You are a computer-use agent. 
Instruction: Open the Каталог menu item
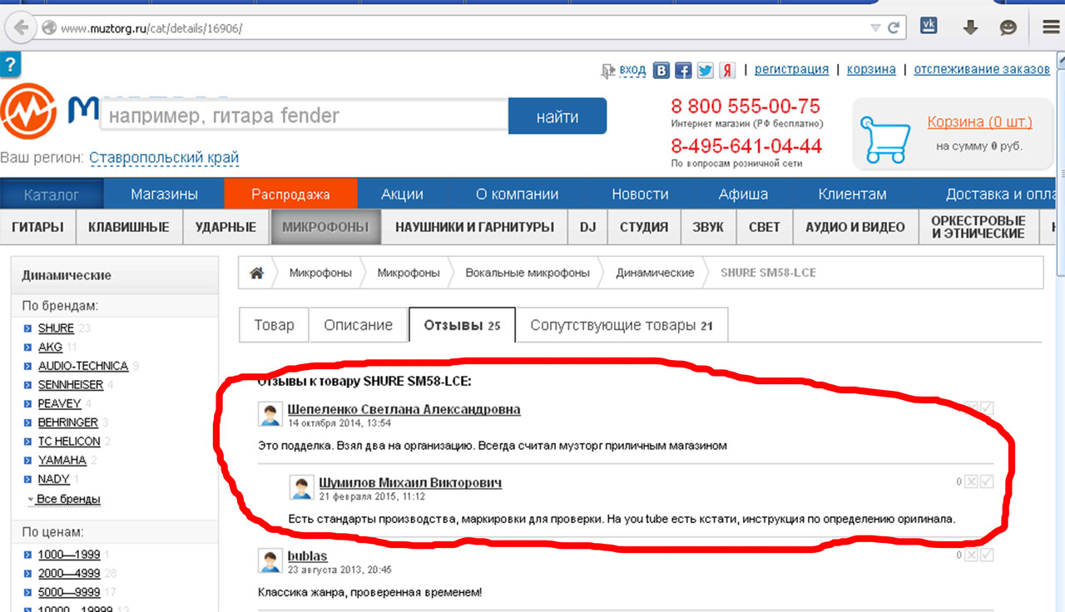52,195
